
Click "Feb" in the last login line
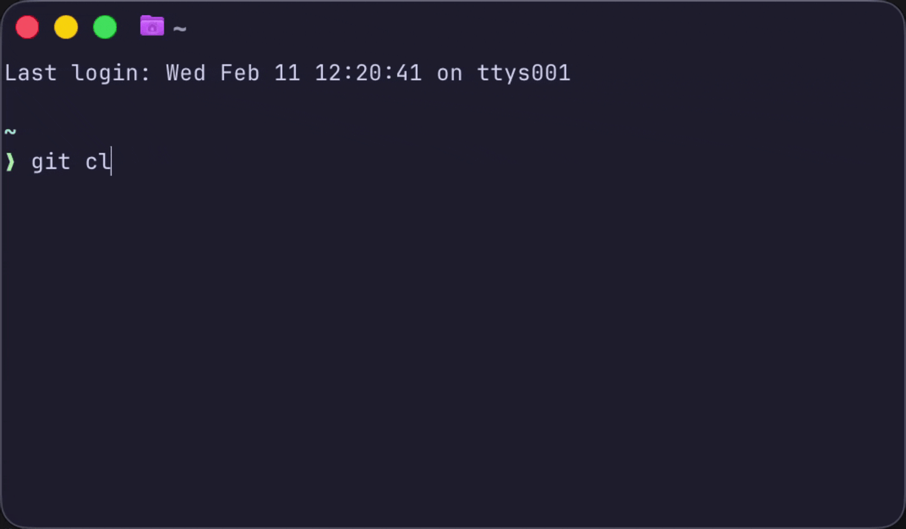tap(239, 73)
